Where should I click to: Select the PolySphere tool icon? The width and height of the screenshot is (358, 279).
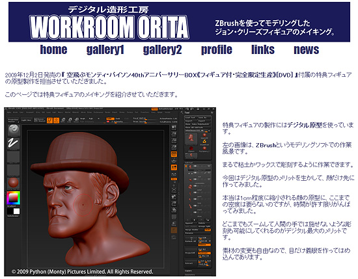click(x=204, y=148)
